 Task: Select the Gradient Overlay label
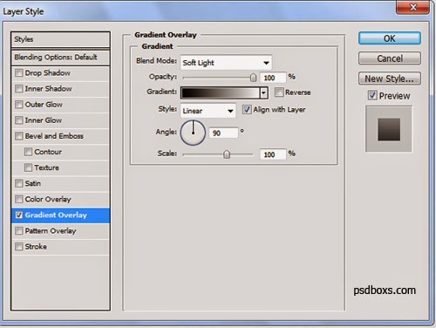56,215
